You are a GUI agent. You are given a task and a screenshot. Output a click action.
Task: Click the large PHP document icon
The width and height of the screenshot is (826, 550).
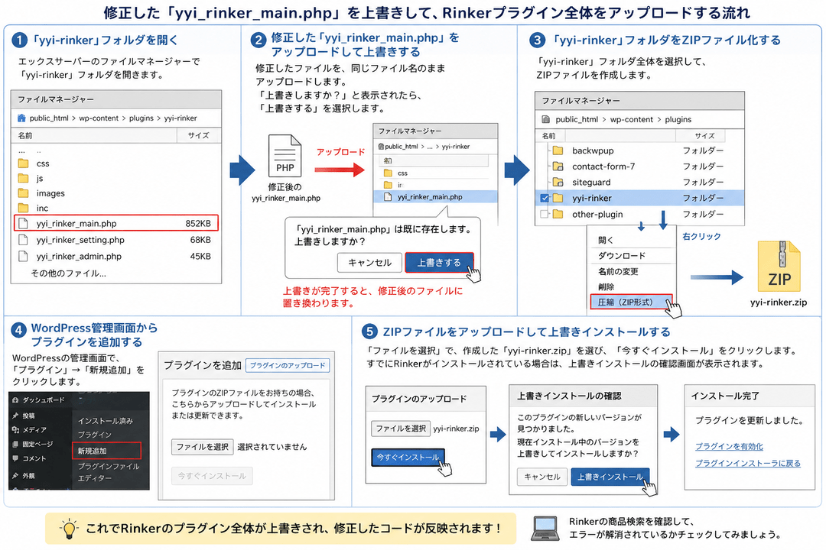[x=285, y=156]
